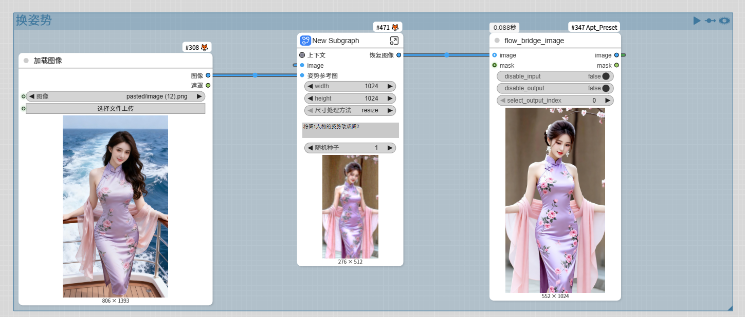
Task: Click the #347 Apt_Preset badge
Action: point(594,27)
